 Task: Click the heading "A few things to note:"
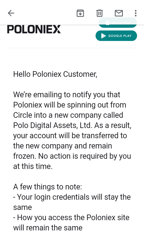(x=48, y=187)
